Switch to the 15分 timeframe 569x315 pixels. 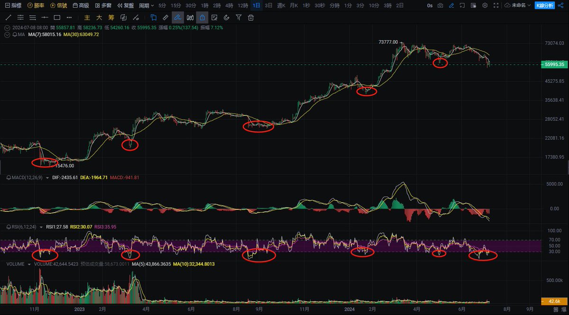tap(175, 5)
